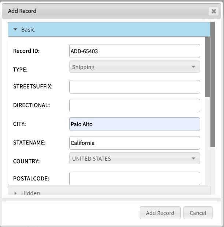Close the Add Record dialog
This screenshot has height=227, width=224.
[x=213, y=11]
